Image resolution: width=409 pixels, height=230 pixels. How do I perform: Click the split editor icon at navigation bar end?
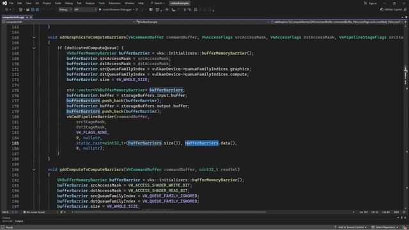click(x=406, y=22)
